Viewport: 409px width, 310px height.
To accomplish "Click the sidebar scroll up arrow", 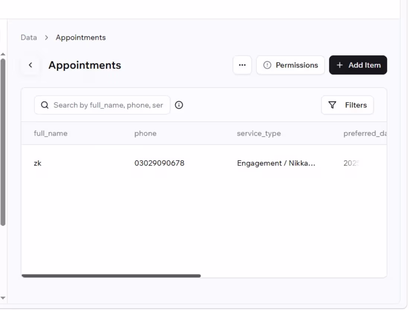I will [x=3, y=54].
